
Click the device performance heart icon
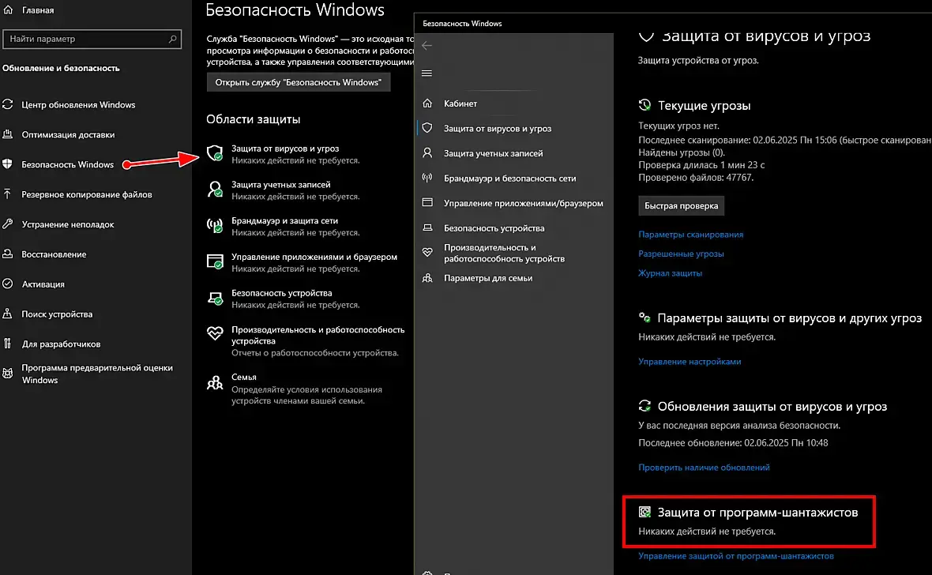(215, 334)
